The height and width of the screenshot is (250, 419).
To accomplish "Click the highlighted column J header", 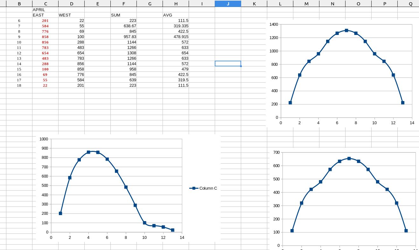I will click(228, 4).
